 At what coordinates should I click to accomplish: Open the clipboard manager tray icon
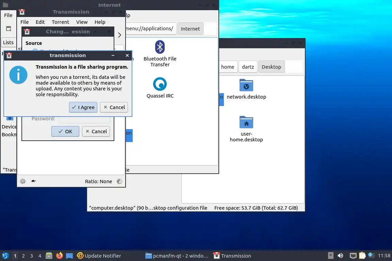coord(362,256)
